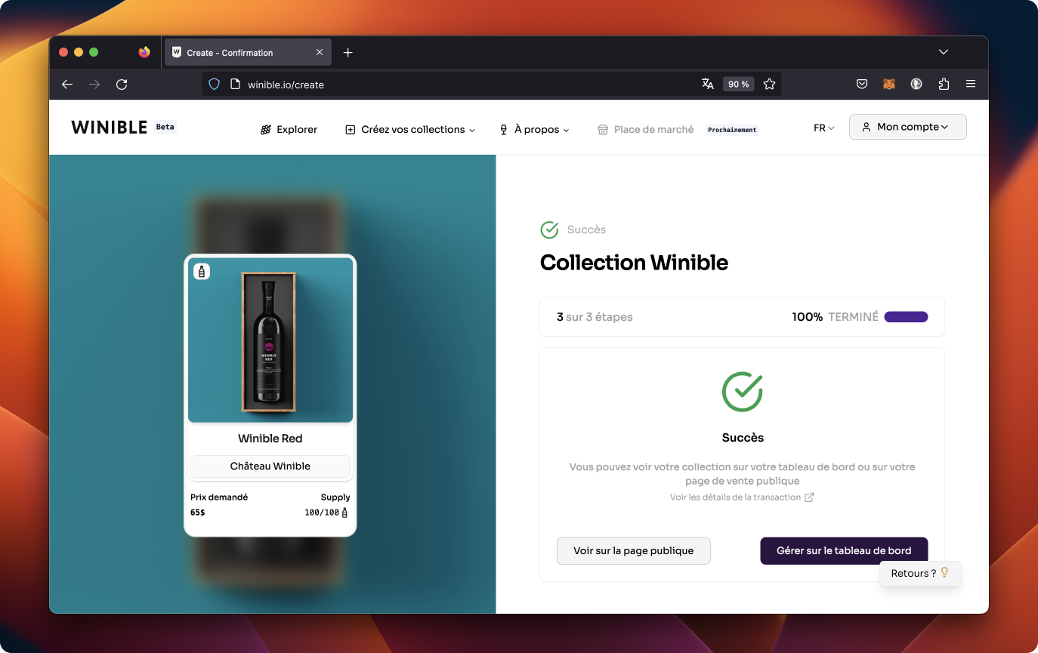
Task: Click the 3 sur 3 étapes text
Action: (x=595, y=317)
